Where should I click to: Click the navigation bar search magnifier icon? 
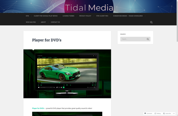click(151, 22)
